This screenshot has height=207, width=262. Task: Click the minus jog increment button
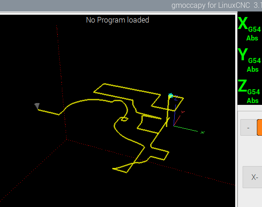click(x=248, y=127)
